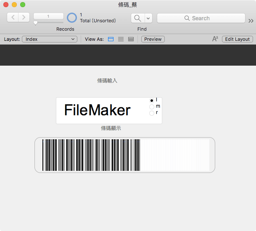Image resolution: width=256 pixels, height=231 pixels.
Task: Minimize window with yellow button
Action: [x=14, y=5]
